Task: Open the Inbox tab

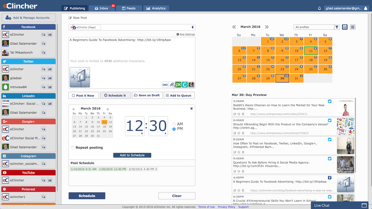Action: coord(102,8)
